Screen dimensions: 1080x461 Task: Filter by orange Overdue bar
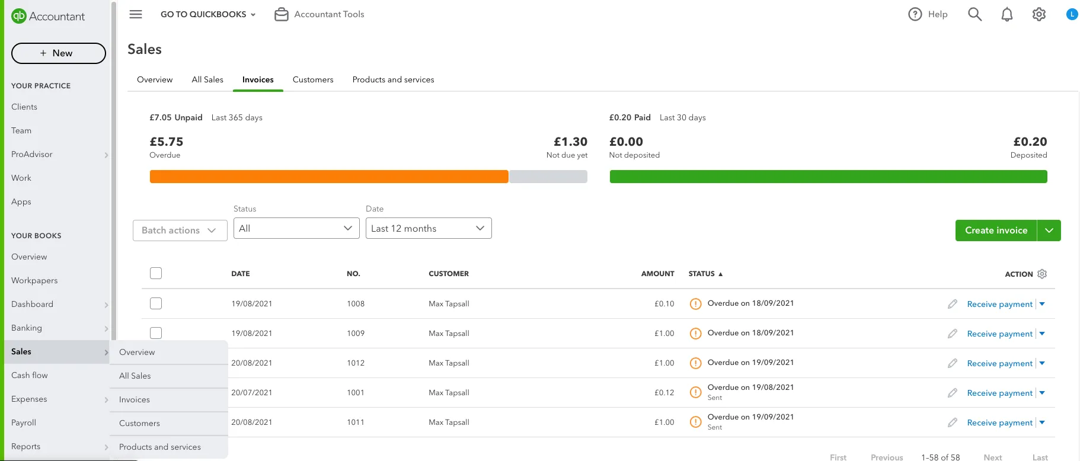[x=329, y=177]
